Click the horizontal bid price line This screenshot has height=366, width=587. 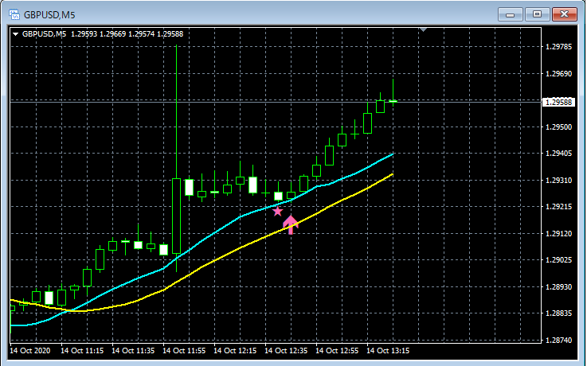click(x=276, y=101)
